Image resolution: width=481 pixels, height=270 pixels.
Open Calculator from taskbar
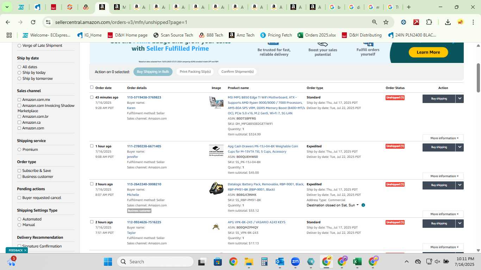tap(264, 262)
